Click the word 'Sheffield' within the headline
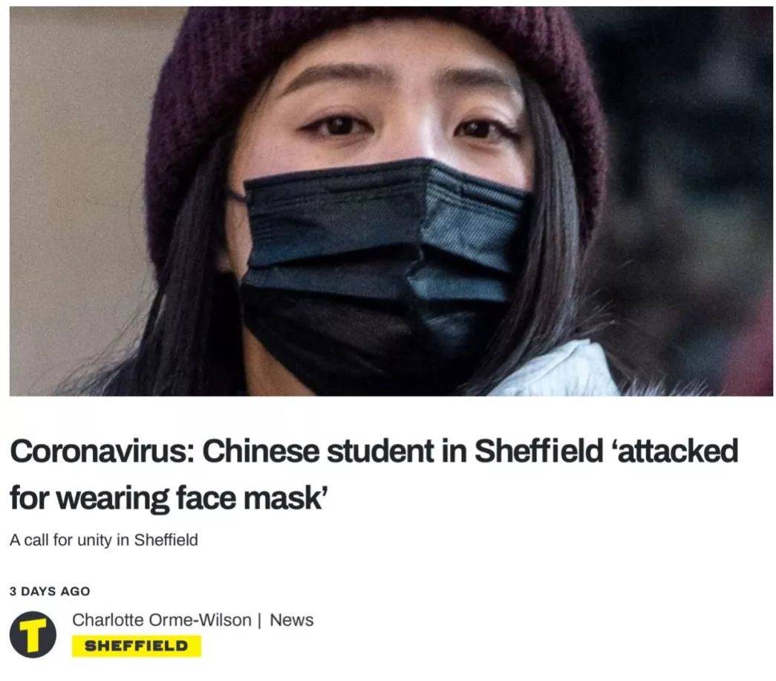The image size is (776, 681). [x=539, y=450]
